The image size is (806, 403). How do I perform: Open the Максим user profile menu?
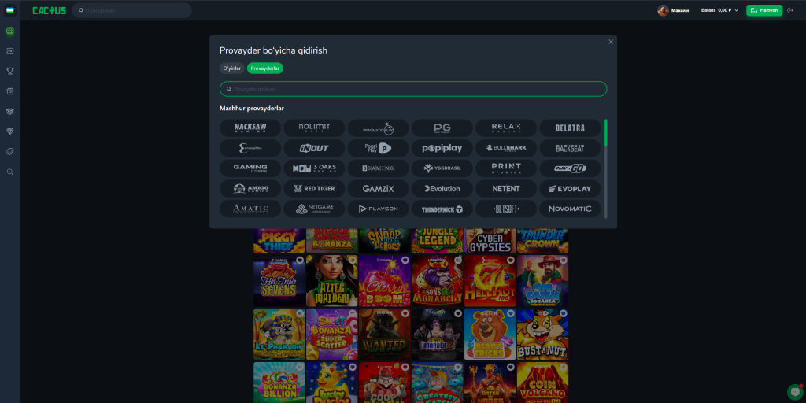point(674,10)
